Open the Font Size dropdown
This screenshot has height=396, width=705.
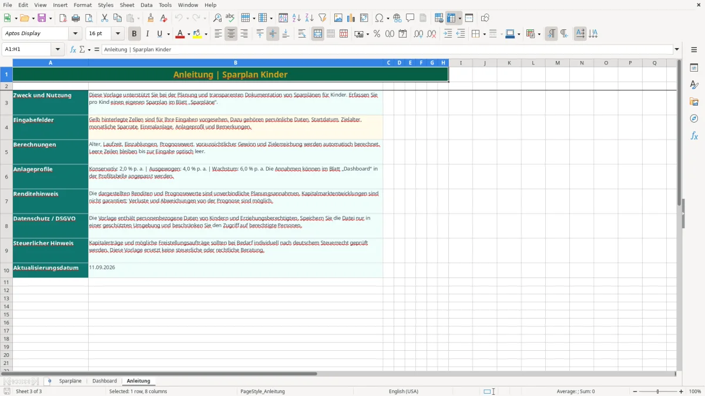[117, 34]
